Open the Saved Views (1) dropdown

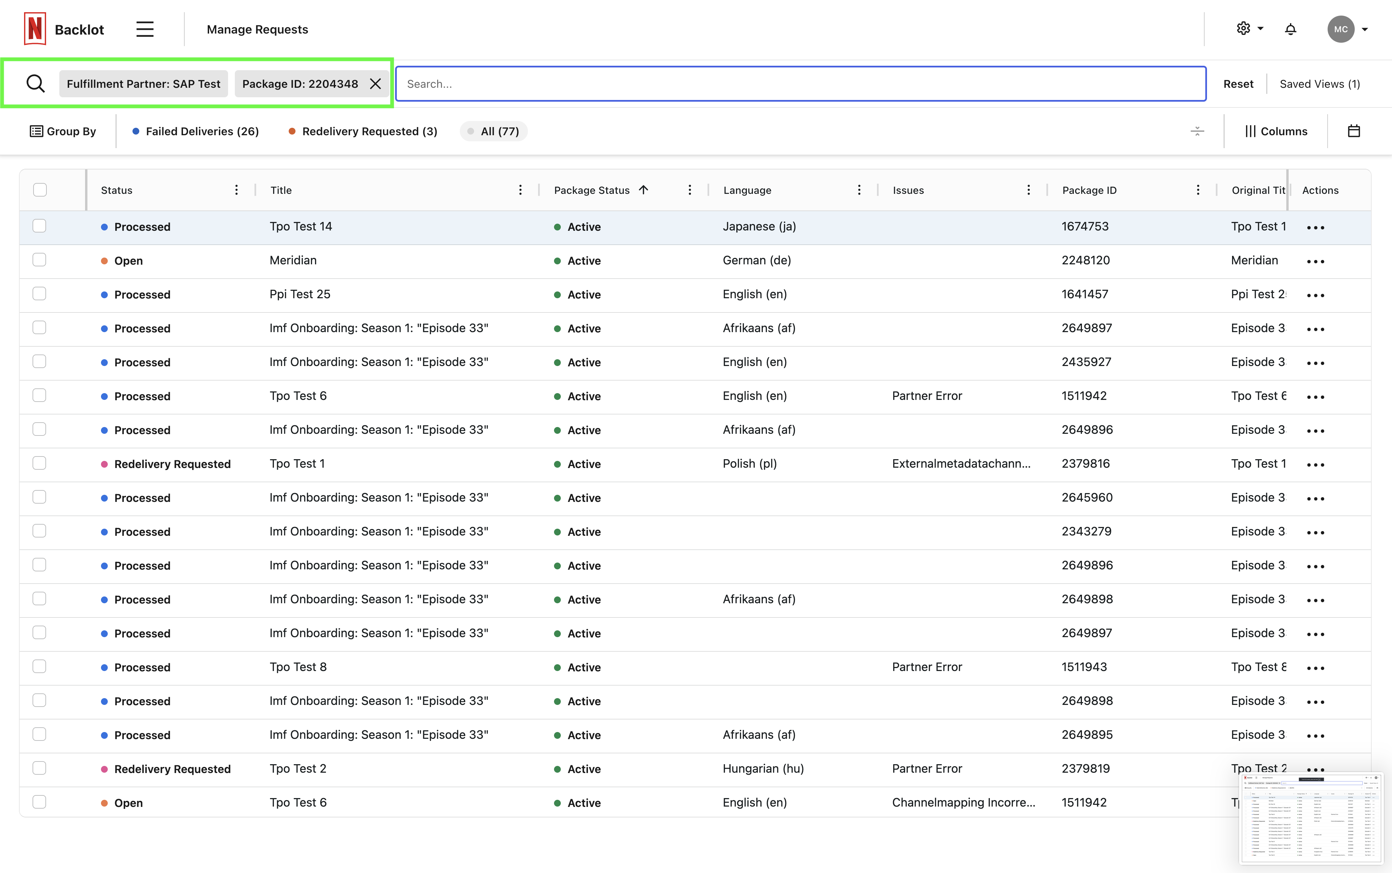click(1319, 84)
